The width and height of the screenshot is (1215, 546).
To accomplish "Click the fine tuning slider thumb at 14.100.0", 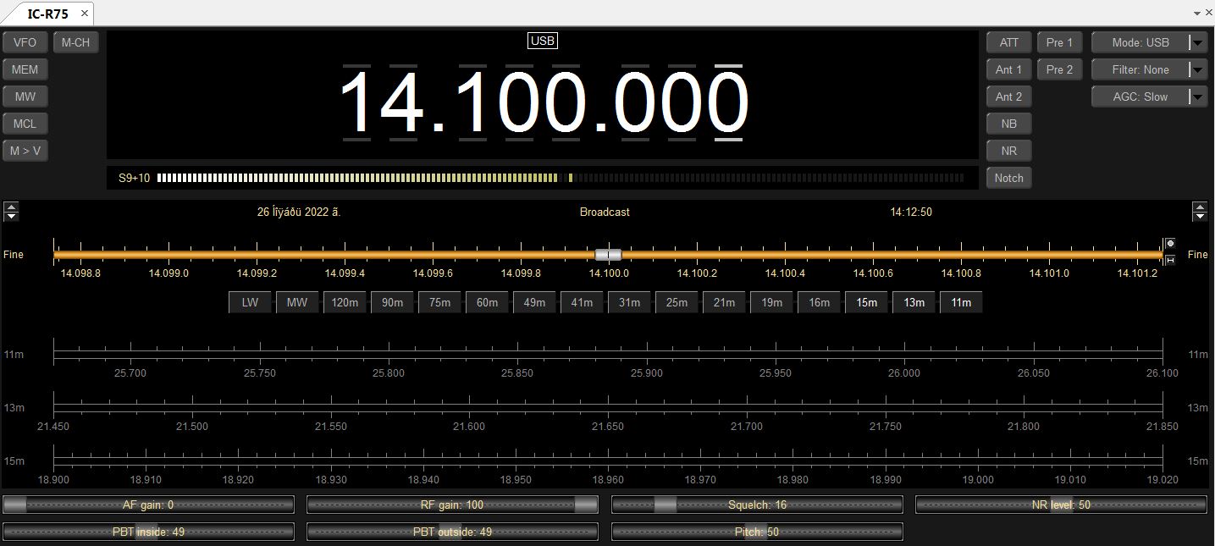I will click(608, 254).
